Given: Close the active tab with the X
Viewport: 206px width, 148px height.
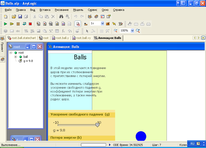Looking at the screenshot, I should 203,38.
